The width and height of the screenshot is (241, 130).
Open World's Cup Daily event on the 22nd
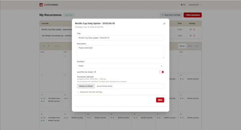coord(51,120)
